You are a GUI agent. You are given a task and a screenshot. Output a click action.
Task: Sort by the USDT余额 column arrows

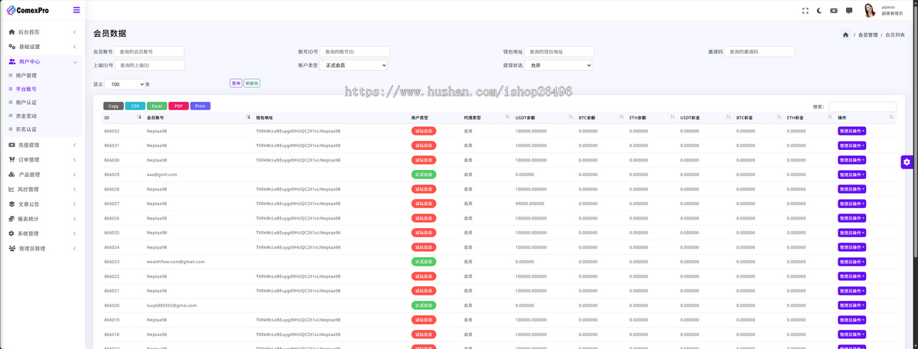point(570,118)
